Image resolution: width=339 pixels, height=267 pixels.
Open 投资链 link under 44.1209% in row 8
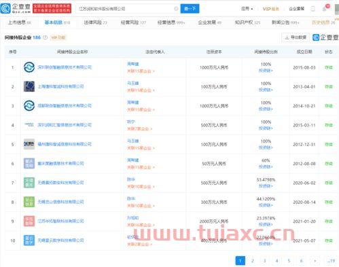[x=266, y=205]
